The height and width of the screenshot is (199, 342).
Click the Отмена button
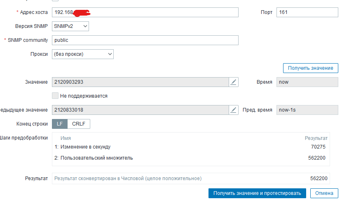click(324, 193)
